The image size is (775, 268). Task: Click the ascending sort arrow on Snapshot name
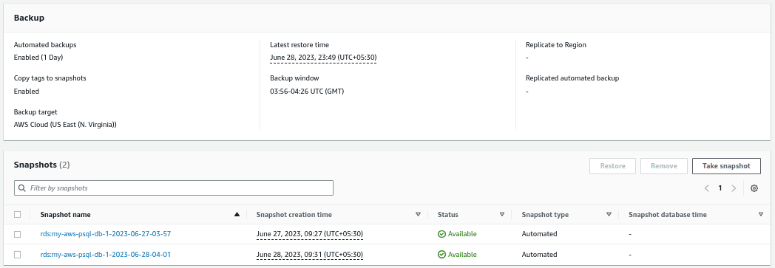pyautogui.click(x=237, y=214)
